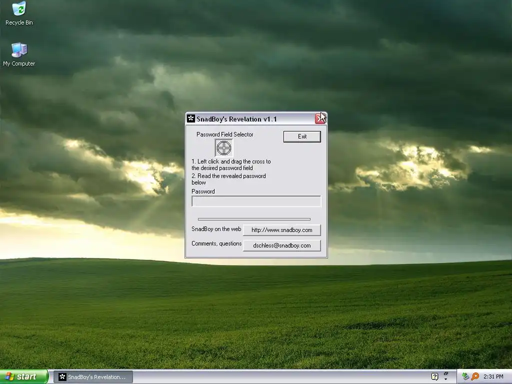Viewport: 512px width, 384px height.
Task: Open the Windows Start menu
Action: 24,376
